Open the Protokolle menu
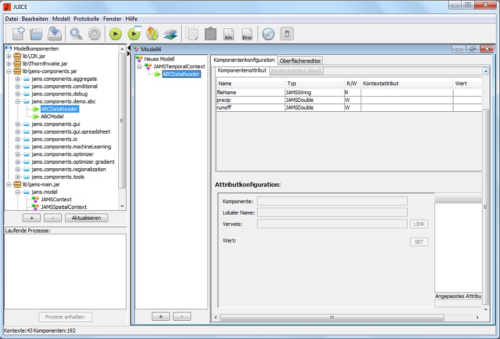This screenshot has width=500, height=339. 86,19
